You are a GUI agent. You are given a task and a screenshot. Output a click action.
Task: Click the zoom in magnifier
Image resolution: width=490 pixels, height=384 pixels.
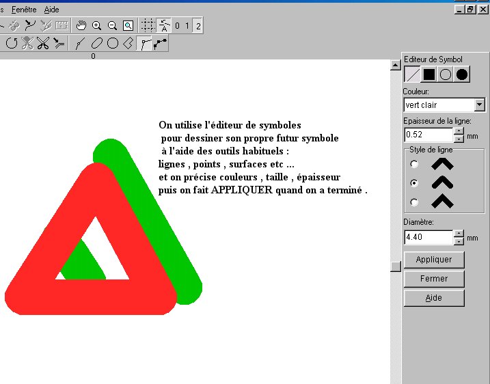(96, 26)
